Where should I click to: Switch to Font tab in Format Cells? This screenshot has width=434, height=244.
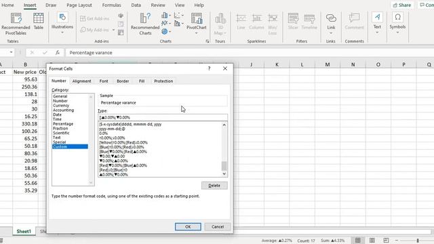104,81
